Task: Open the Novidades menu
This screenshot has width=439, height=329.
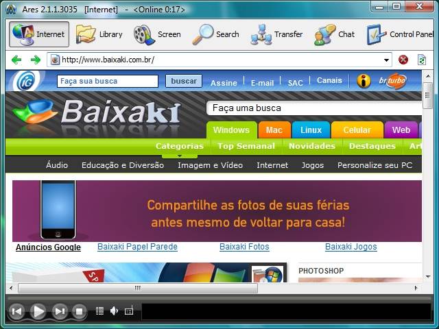Action: click(312, 146)
